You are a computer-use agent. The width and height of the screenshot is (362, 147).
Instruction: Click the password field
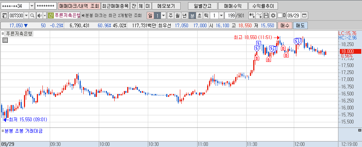46,6
